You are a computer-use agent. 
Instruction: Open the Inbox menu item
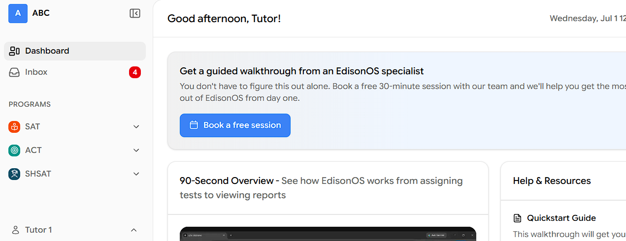pos(75,72)
